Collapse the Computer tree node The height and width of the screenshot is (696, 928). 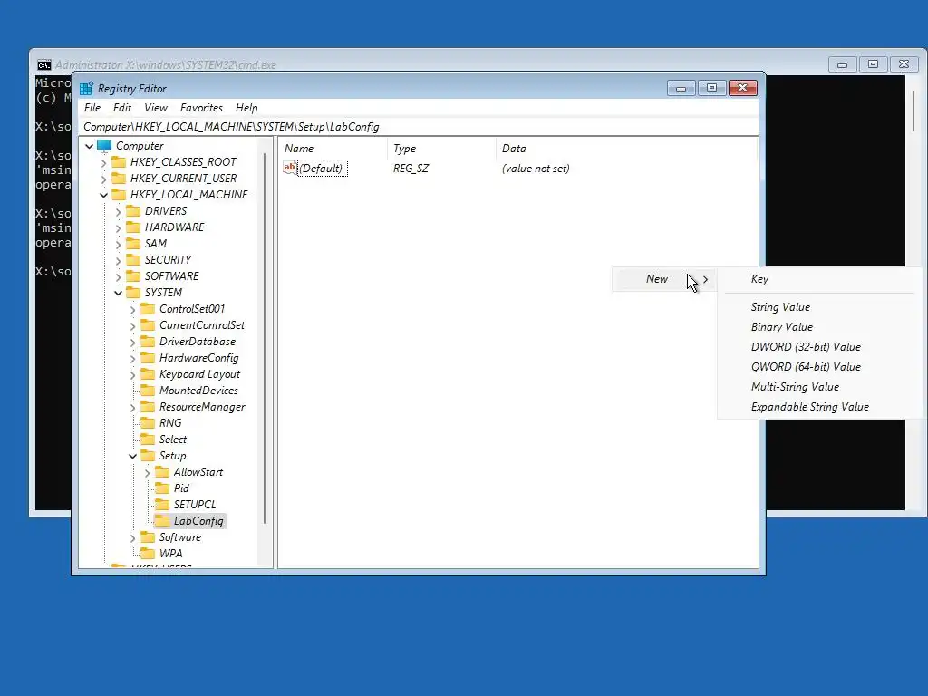[90, 146]
